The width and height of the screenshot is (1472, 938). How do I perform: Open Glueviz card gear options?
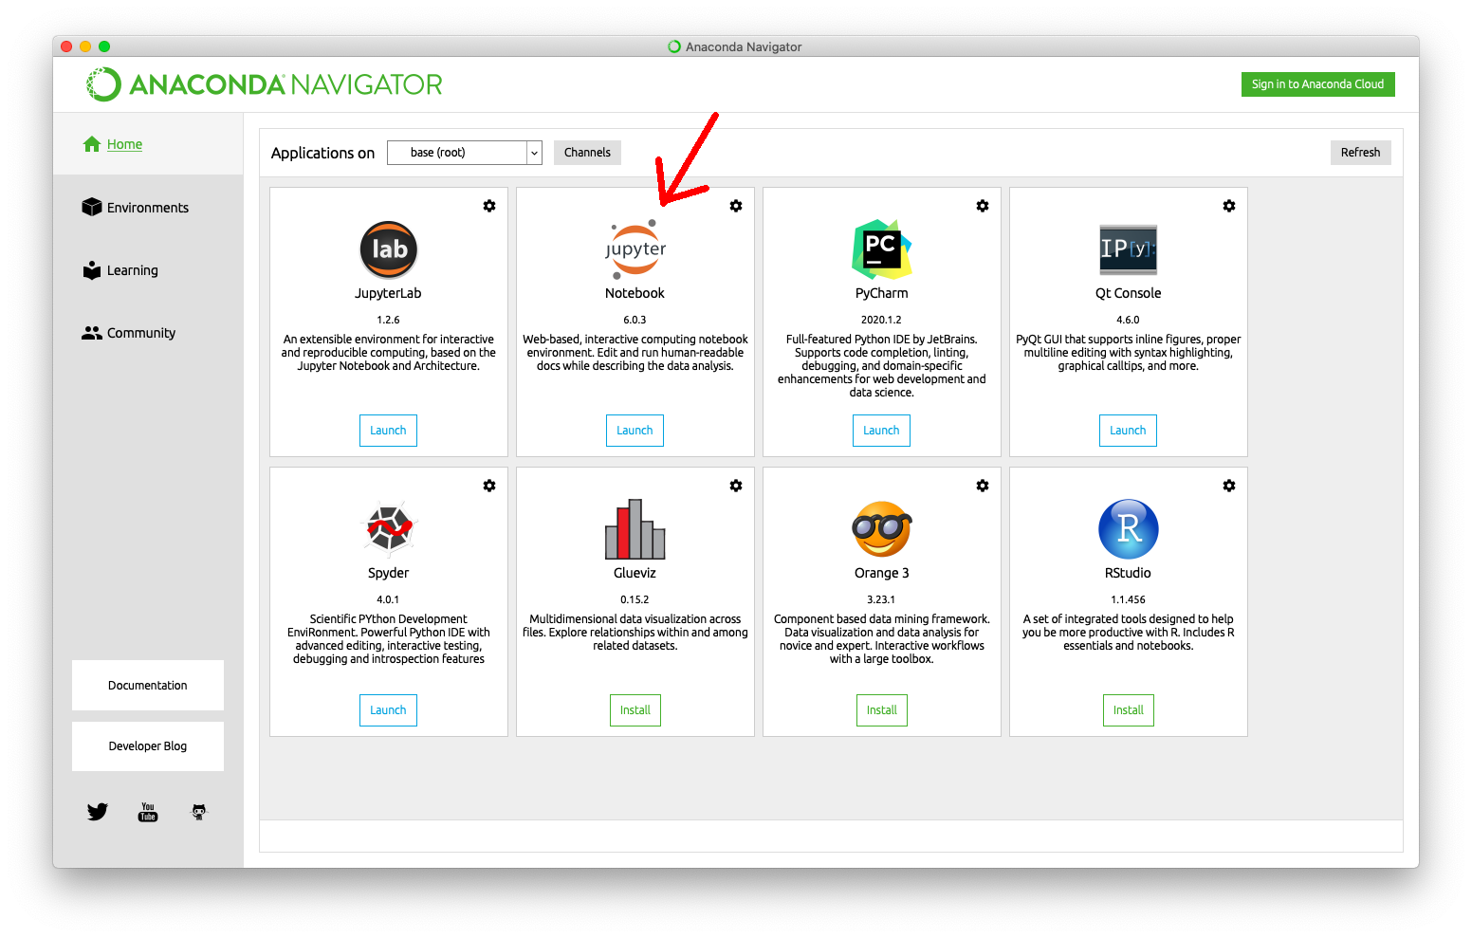(736, 486)
